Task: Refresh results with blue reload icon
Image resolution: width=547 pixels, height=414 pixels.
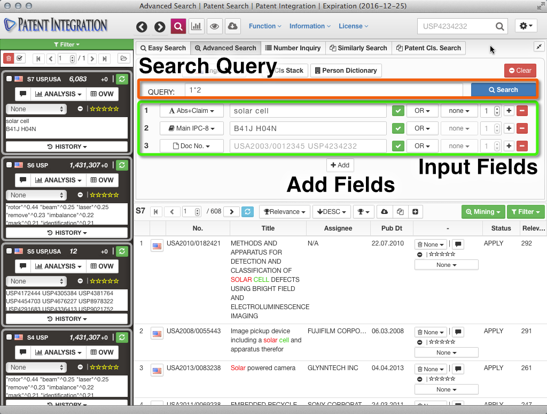Action: [x=247, y=211]
